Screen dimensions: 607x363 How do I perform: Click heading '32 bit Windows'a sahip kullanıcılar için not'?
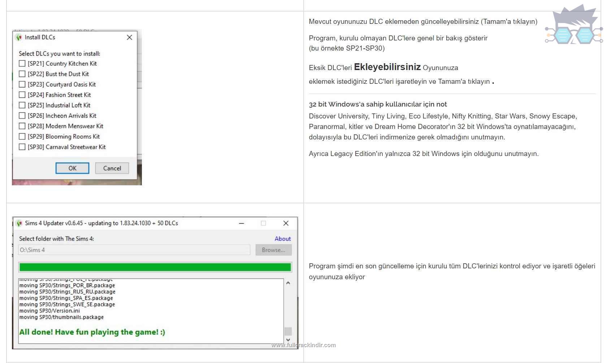[378, 104]
